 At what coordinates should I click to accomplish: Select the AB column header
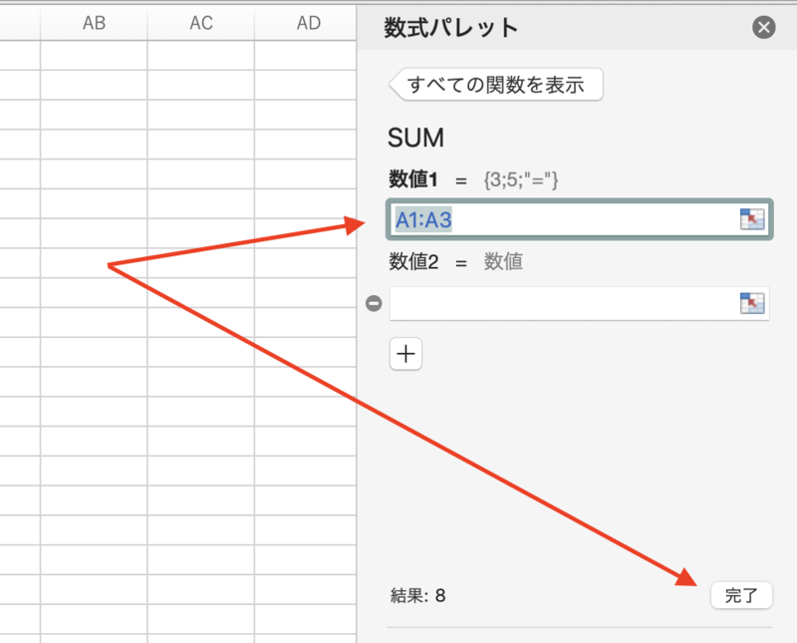point(94,23)
